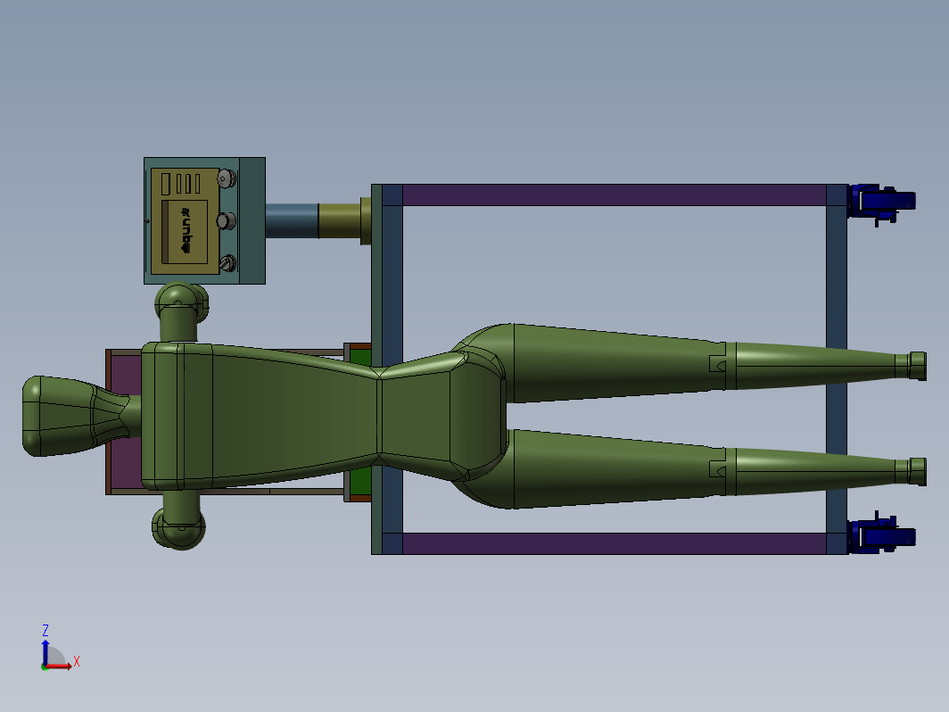Click the bottom screw knob on the control box

click(227, 262)
